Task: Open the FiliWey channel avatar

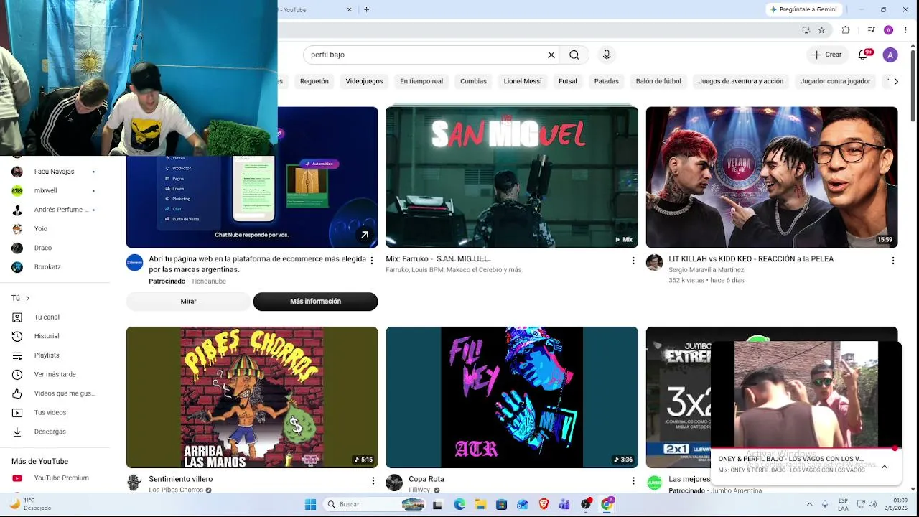Action: (x=394, y=483)
